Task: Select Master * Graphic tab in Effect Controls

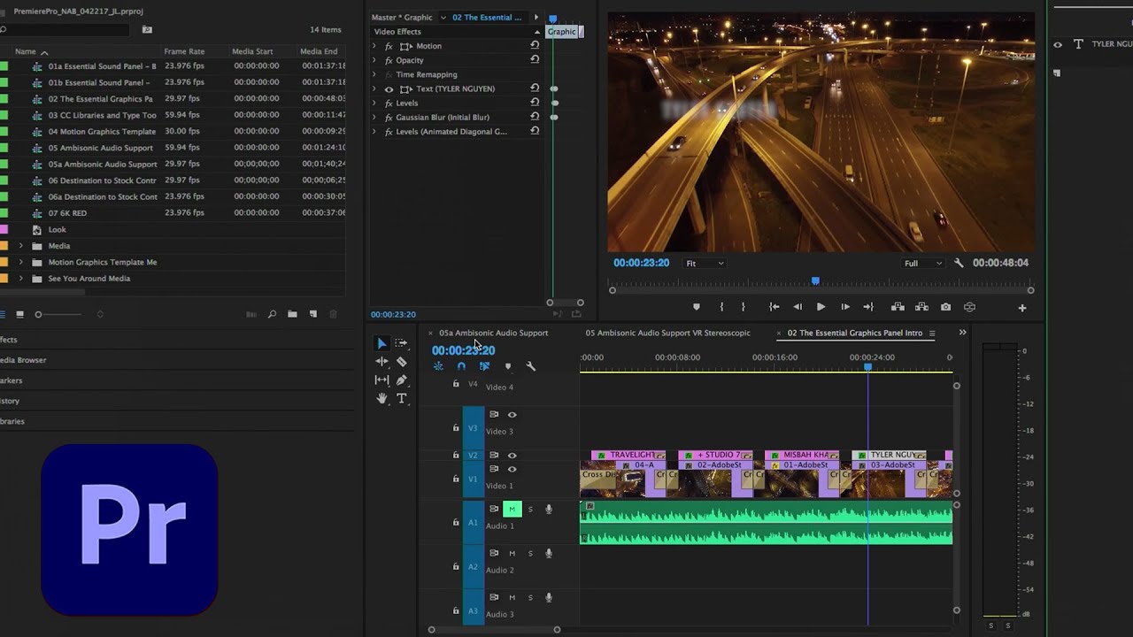Action: coord(402,17)
